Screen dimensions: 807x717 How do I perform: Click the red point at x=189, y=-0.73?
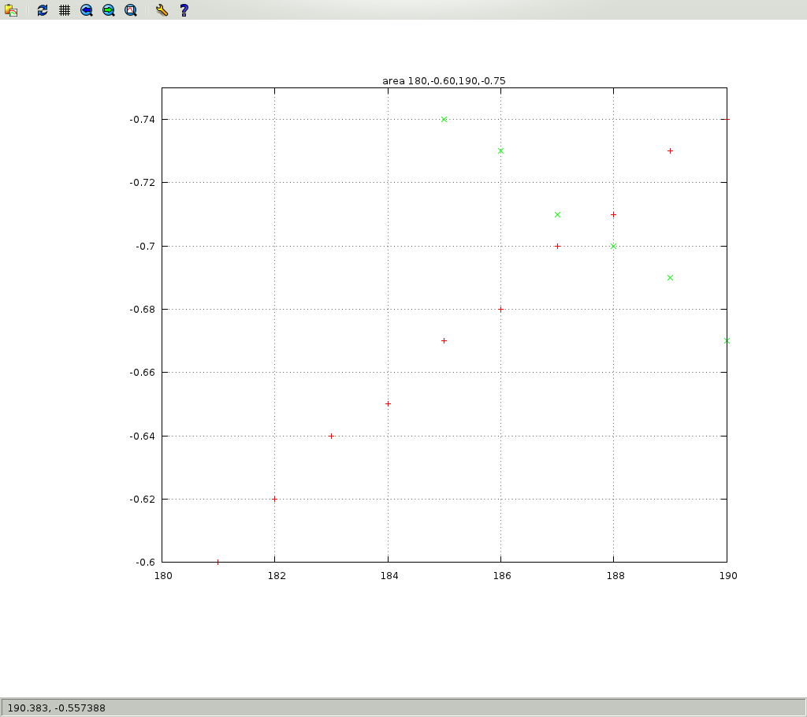[670, 151]
